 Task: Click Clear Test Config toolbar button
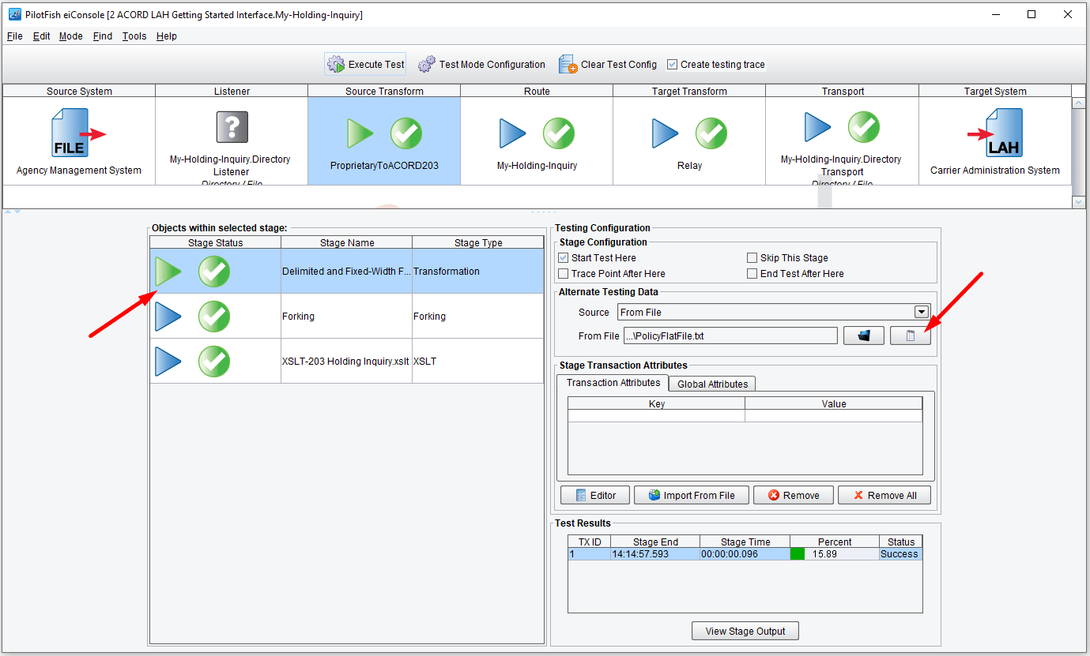608,65
